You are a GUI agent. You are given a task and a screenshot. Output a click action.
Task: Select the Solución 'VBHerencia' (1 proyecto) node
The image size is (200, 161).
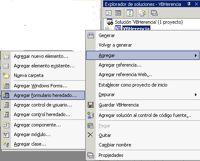point(149,22)
